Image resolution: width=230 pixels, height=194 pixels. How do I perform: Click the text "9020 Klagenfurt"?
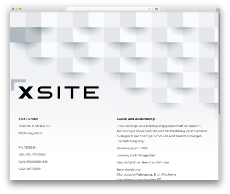30,133
